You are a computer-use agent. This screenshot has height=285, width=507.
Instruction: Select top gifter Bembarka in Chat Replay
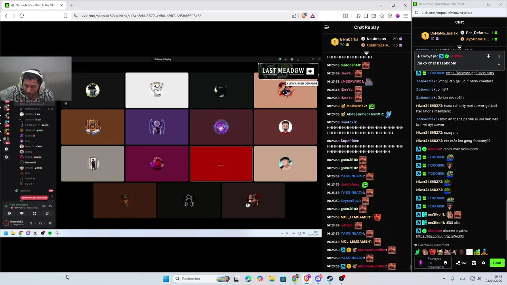pyautogui.click(x=349, y=39)
